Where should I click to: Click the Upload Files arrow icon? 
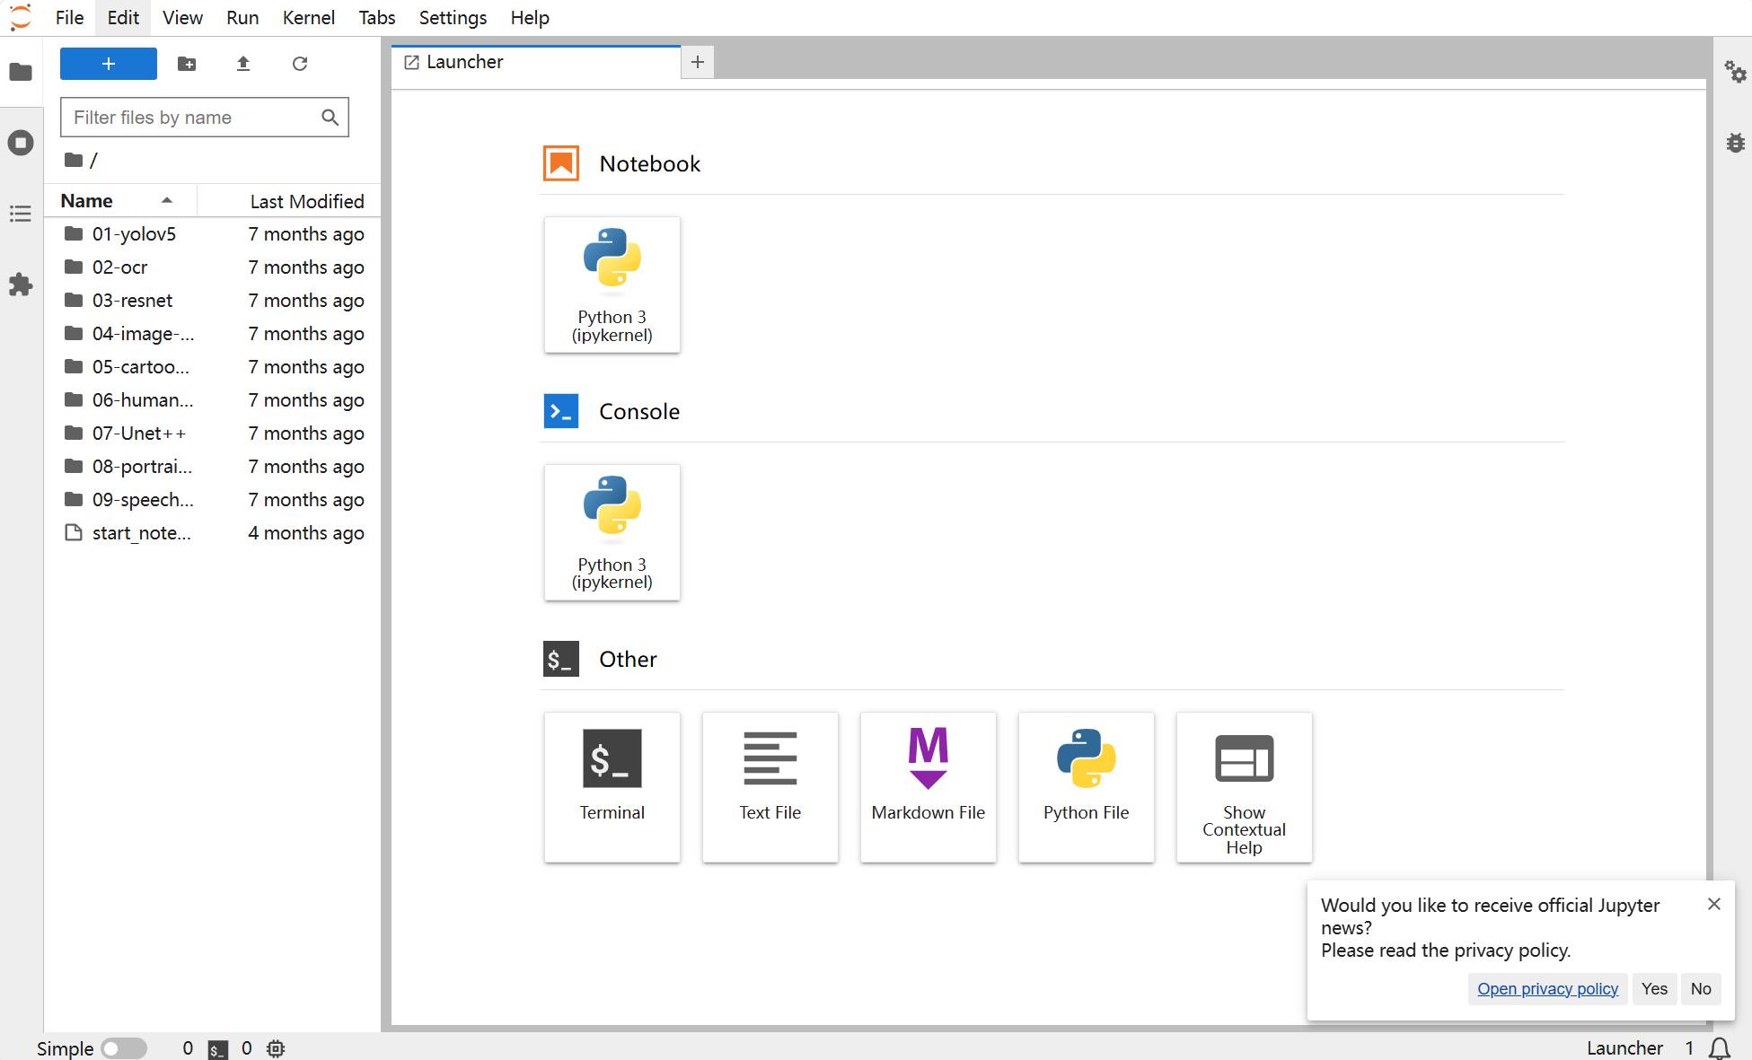243,64
